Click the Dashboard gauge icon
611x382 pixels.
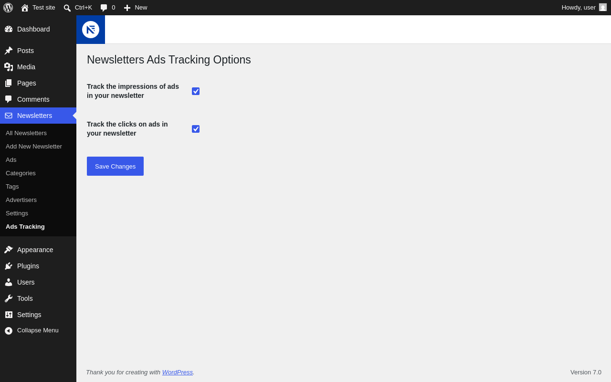(x=9, y=29)
